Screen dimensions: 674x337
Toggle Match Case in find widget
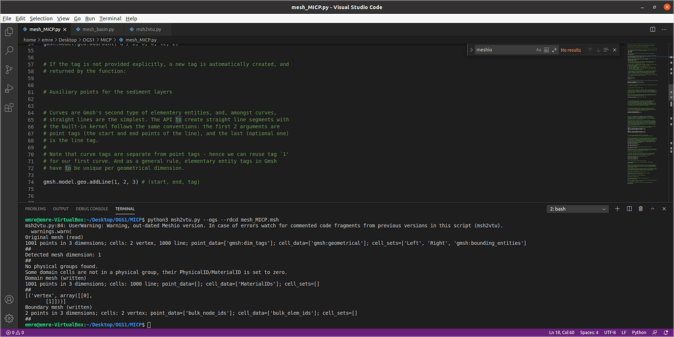coord(538,50)
